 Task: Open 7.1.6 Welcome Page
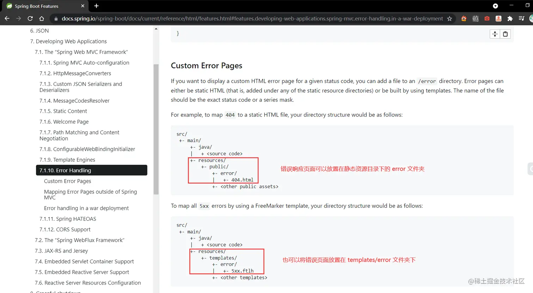tap(64, 122)
